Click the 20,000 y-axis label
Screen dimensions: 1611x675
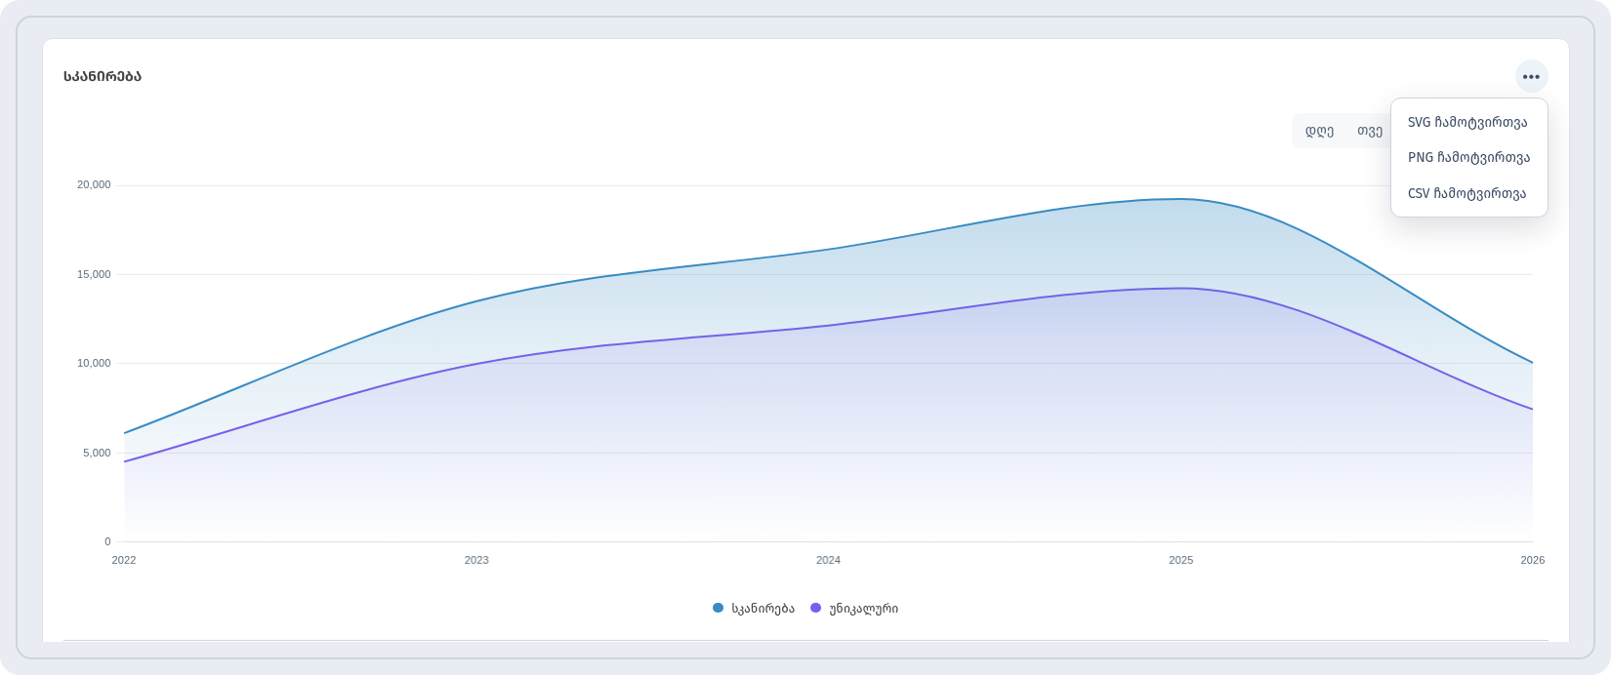pyautogui.click(x=94, y=185)
